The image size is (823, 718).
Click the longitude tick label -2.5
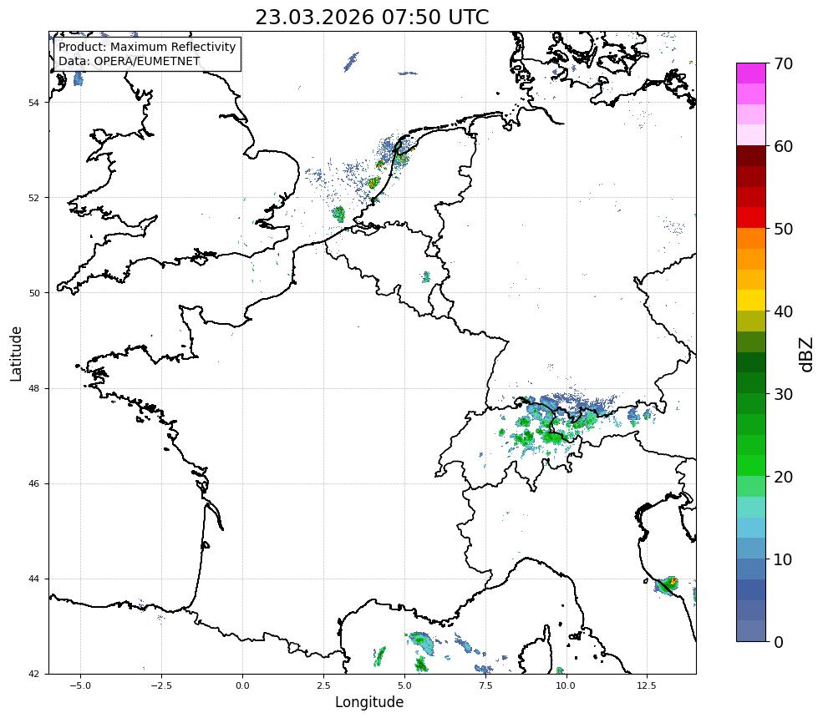click(x=161, y=685)
